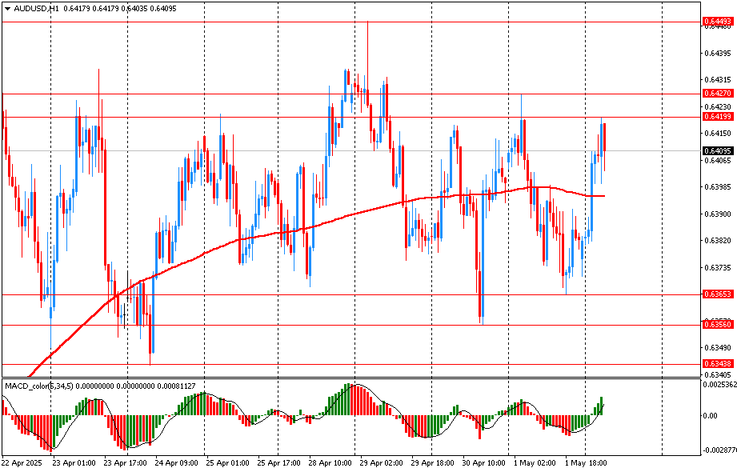Click the 28 Apr 10:00 time label
This screenshot has width=737, height=472.
(x=330, y=463)
